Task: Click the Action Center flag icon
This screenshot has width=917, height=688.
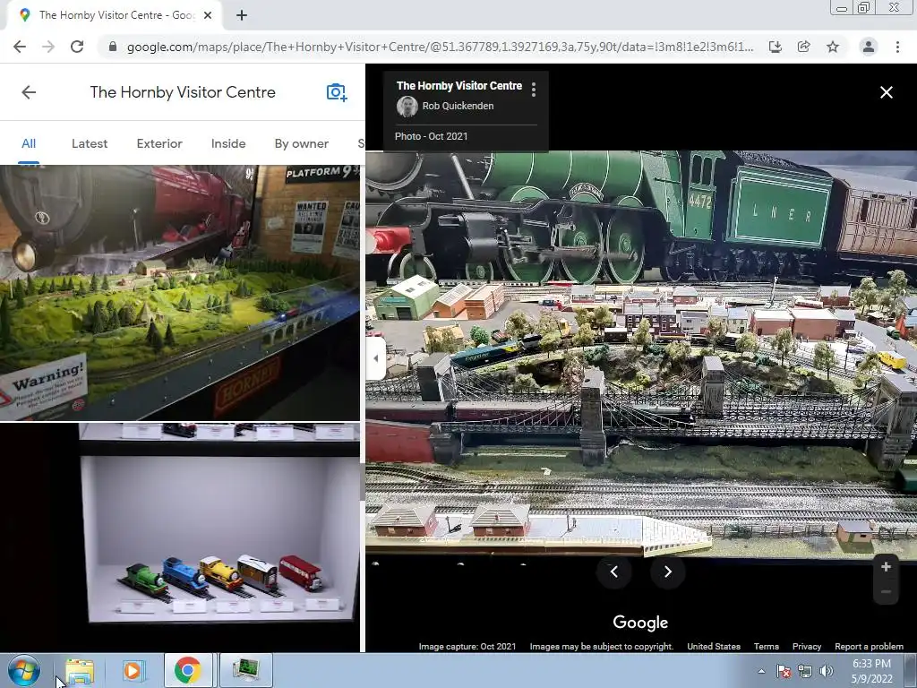Action: (784, 671)
